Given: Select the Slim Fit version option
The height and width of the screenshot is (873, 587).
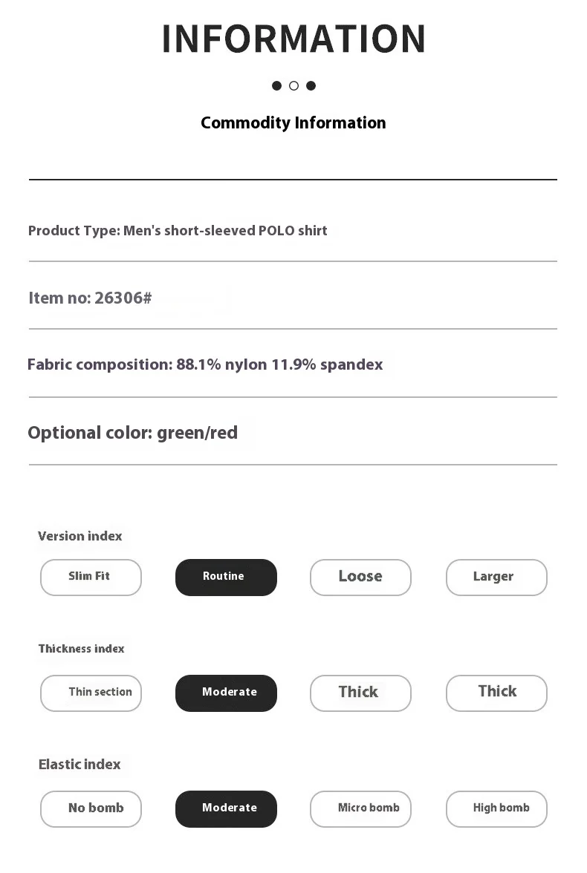Looking at the screenshot, I should point(91,577).
